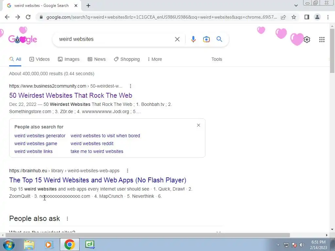Focus the weird websites search field
Viewport: 335px width, 251px height.
(x=115, y=39)
